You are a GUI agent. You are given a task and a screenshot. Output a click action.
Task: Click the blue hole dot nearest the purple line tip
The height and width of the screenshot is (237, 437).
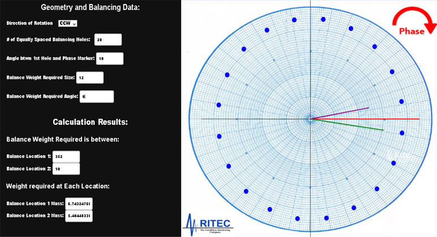pos(401,102)
